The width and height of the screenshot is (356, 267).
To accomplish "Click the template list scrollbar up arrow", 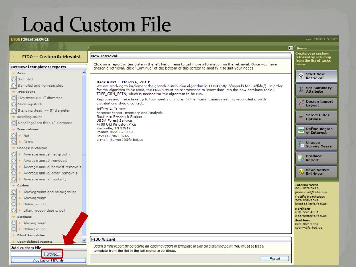I will click(x=84, y=73).
